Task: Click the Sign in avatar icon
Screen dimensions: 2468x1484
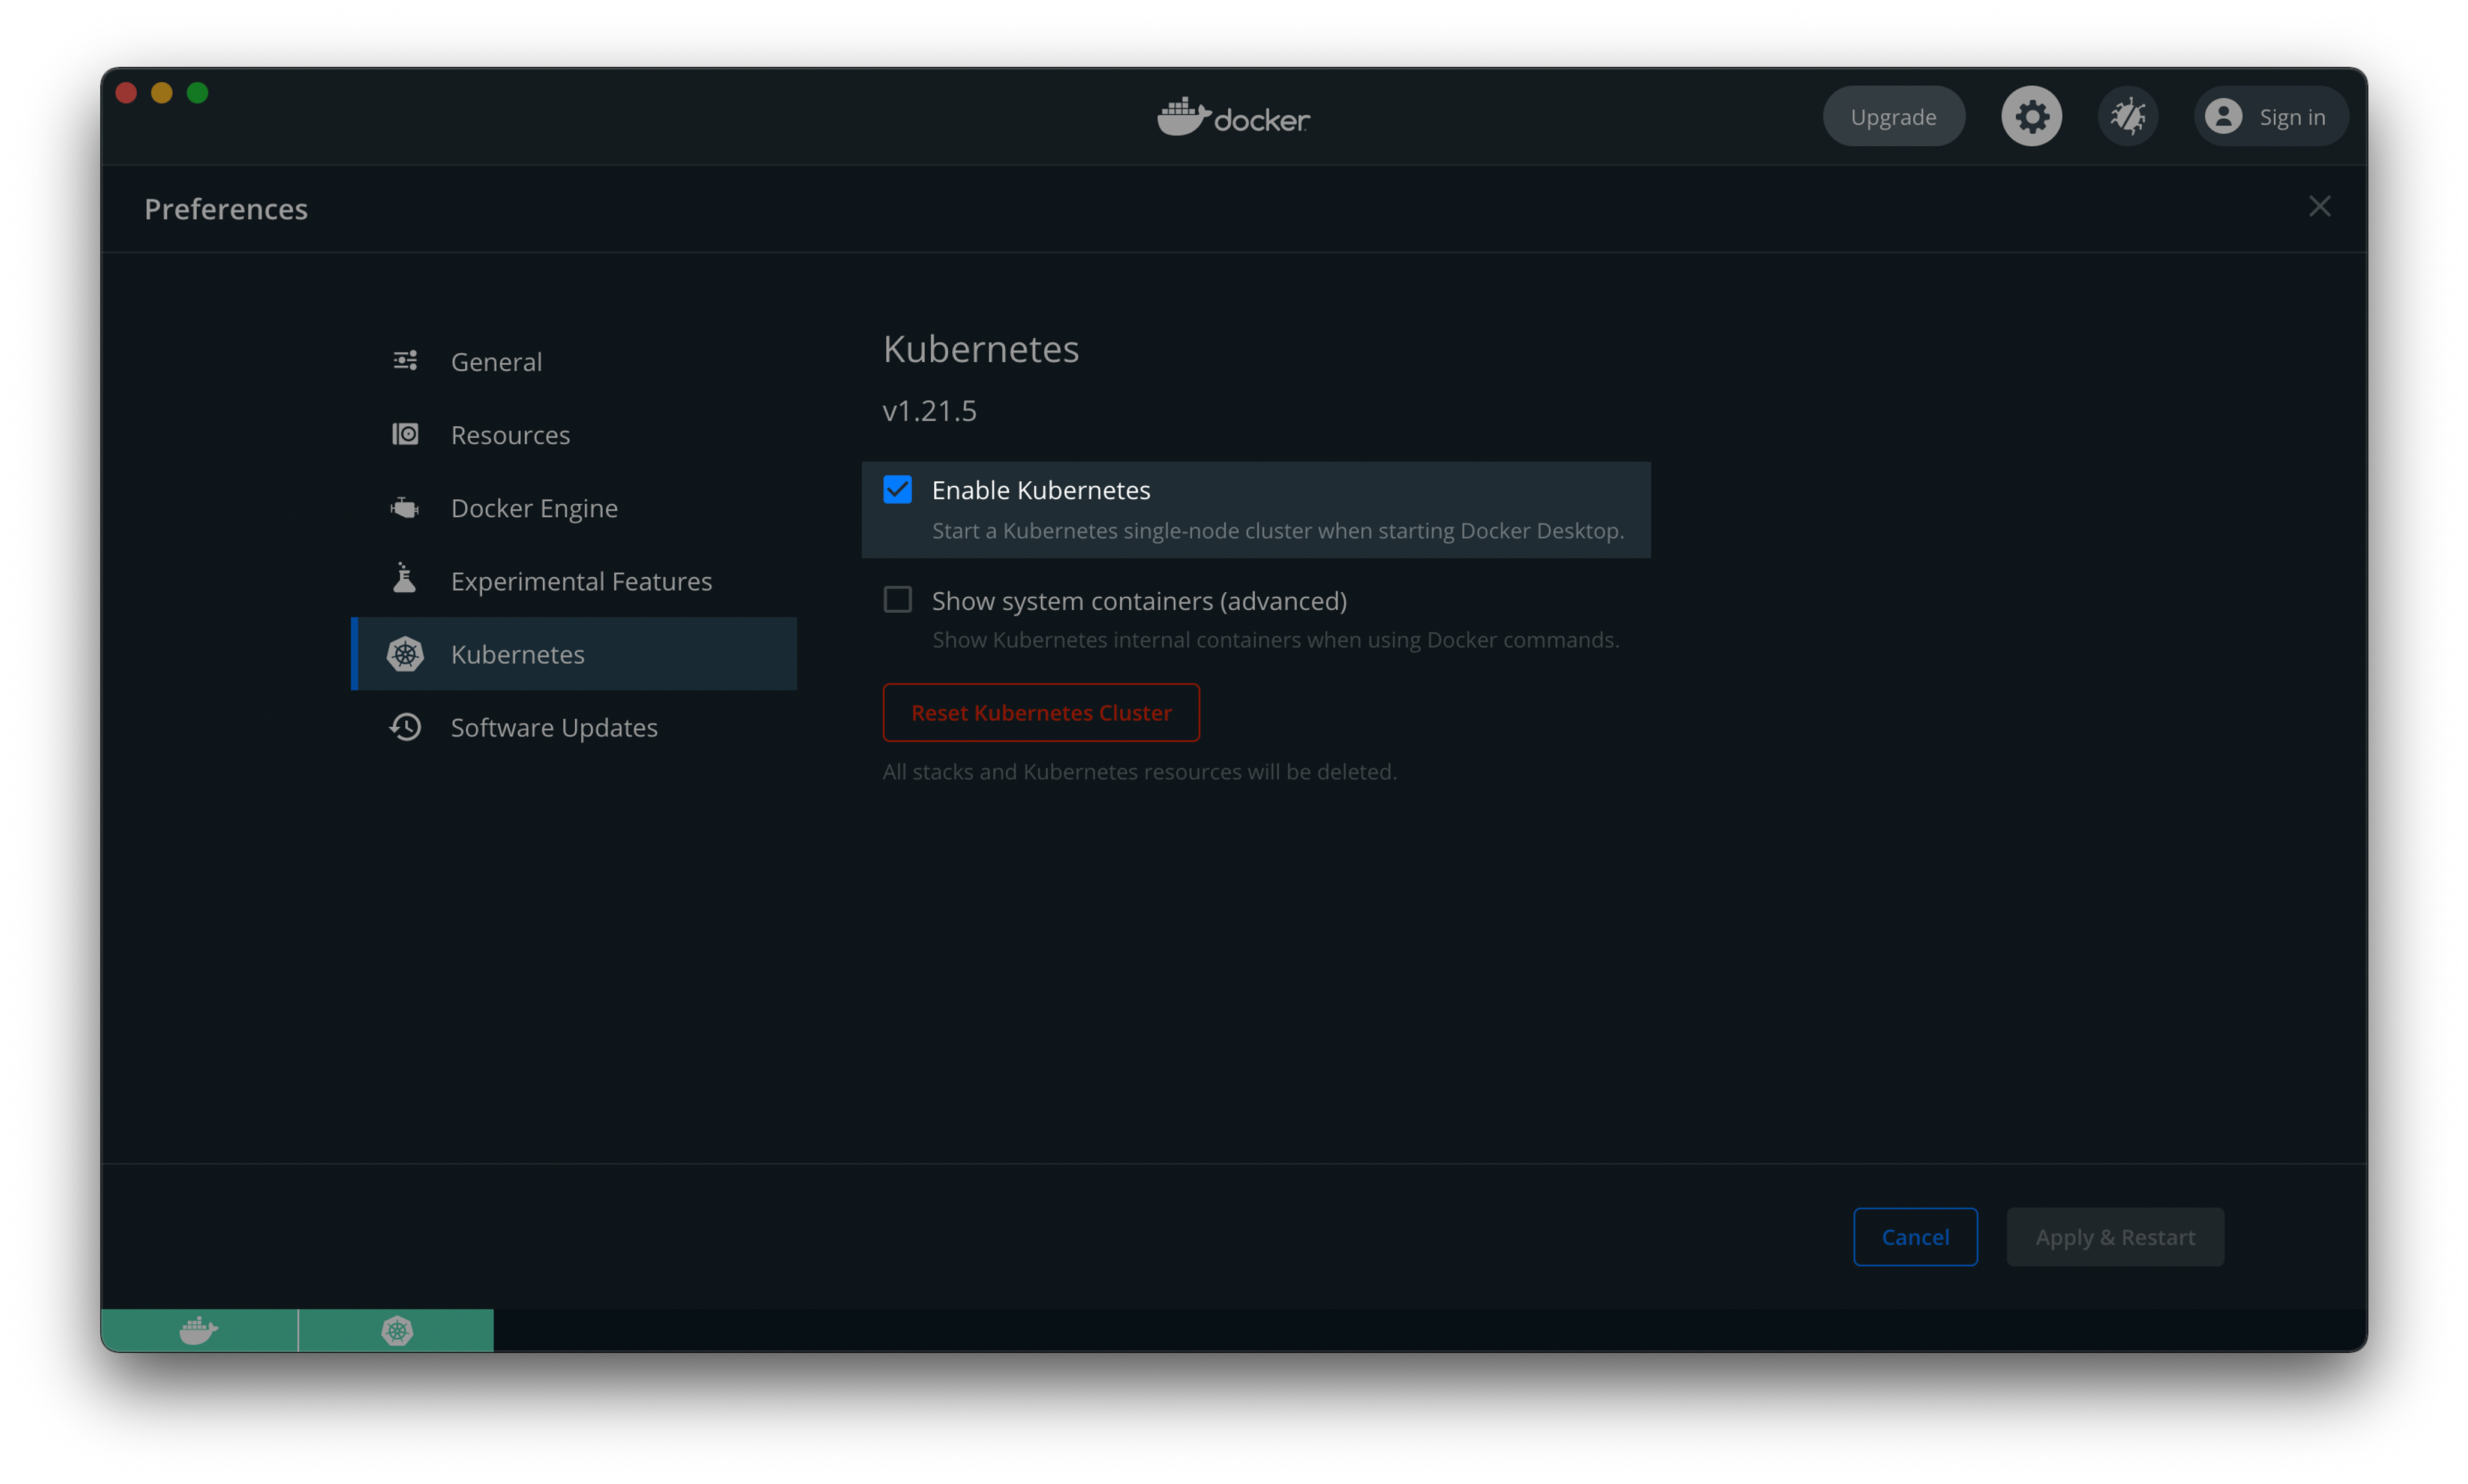Action: (2223, 117)
